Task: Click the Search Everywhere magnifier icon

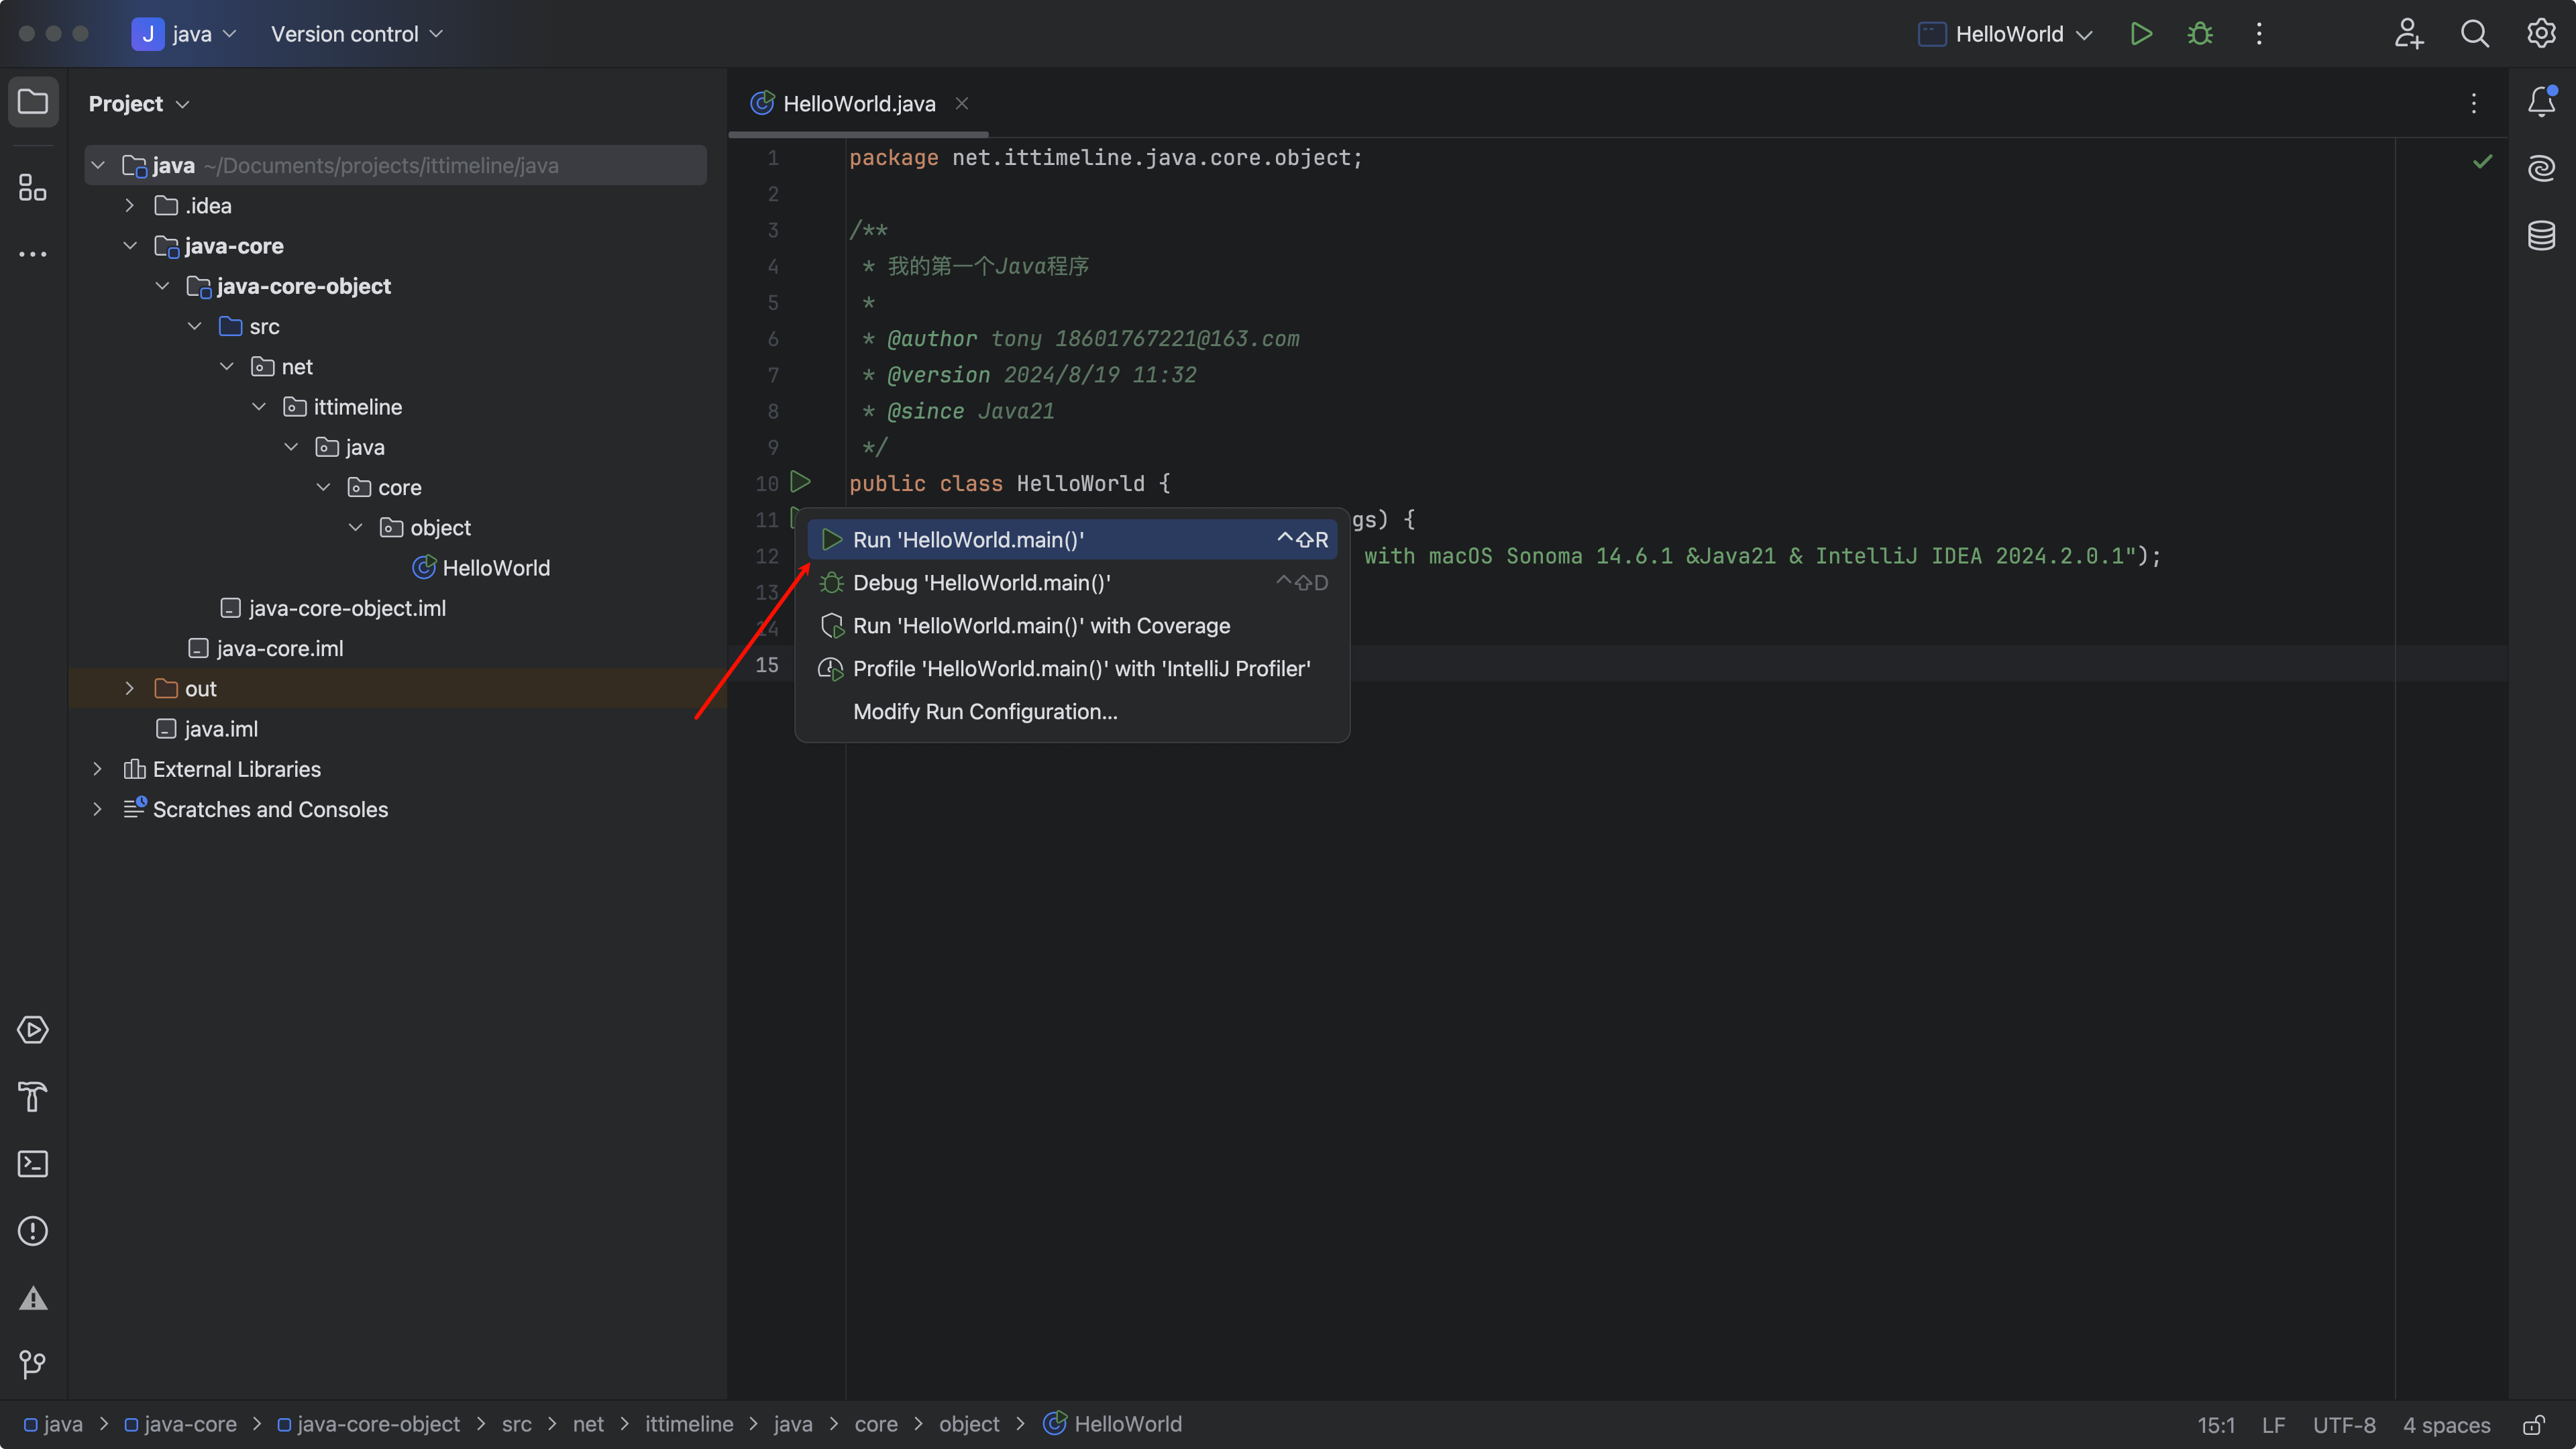Action: (x=2474, y=34)
